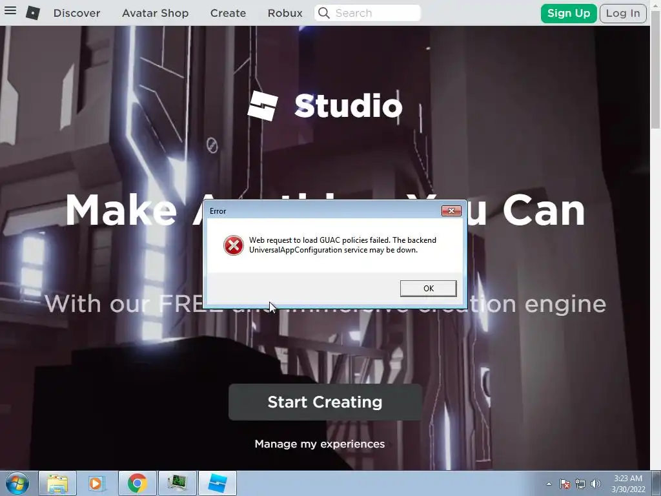Switch to Google Chrome in taskbar
Image resolution: width=661 pixels, height=496 pixels.
click(137, 483)
